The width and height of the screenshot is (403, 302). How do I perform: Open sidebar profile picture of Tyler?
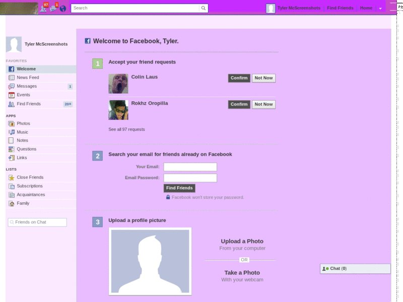14,44
